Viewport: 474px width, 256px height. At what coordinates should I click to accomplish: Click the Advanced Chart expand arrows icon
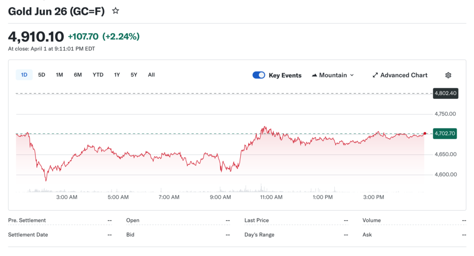[375, 75]
